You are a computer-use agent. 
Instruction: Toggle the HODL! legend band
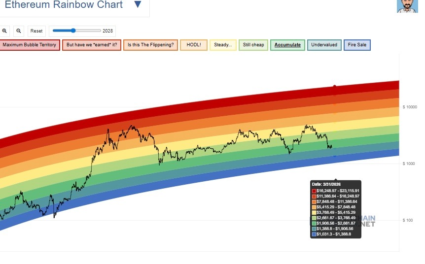pyautogui.click(x=194, y=45)
